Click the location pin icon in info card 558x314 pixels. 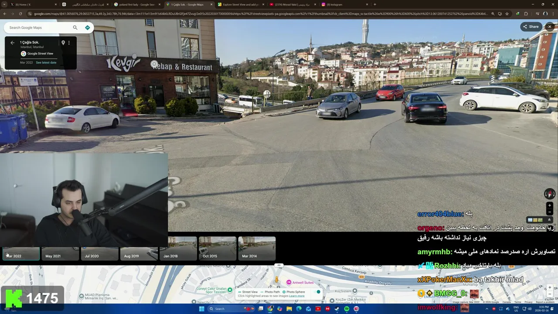coord(63,43)
